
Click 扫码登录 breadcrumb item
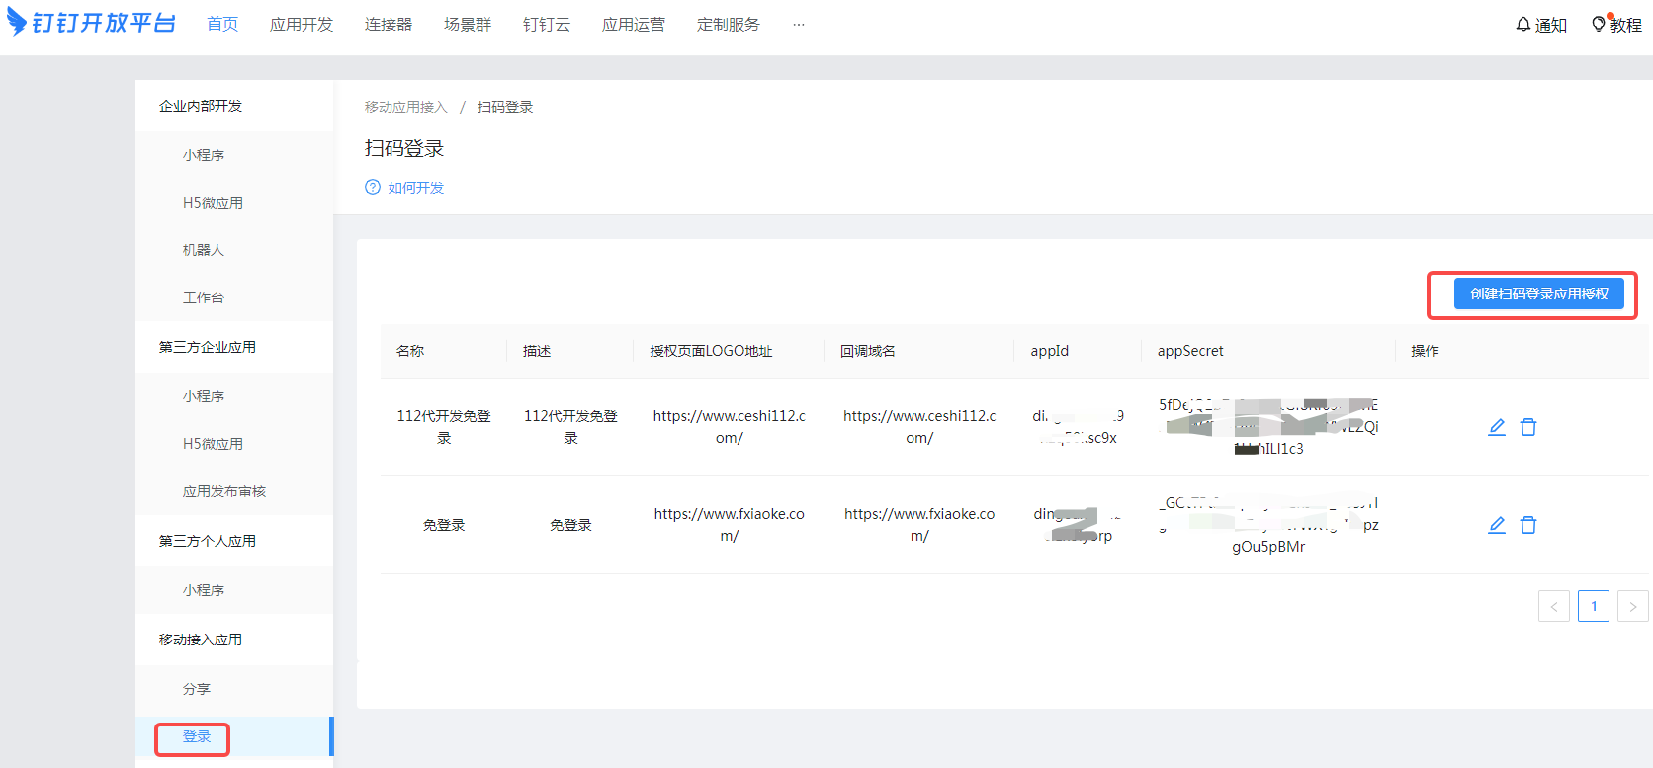tap(505, 107)
